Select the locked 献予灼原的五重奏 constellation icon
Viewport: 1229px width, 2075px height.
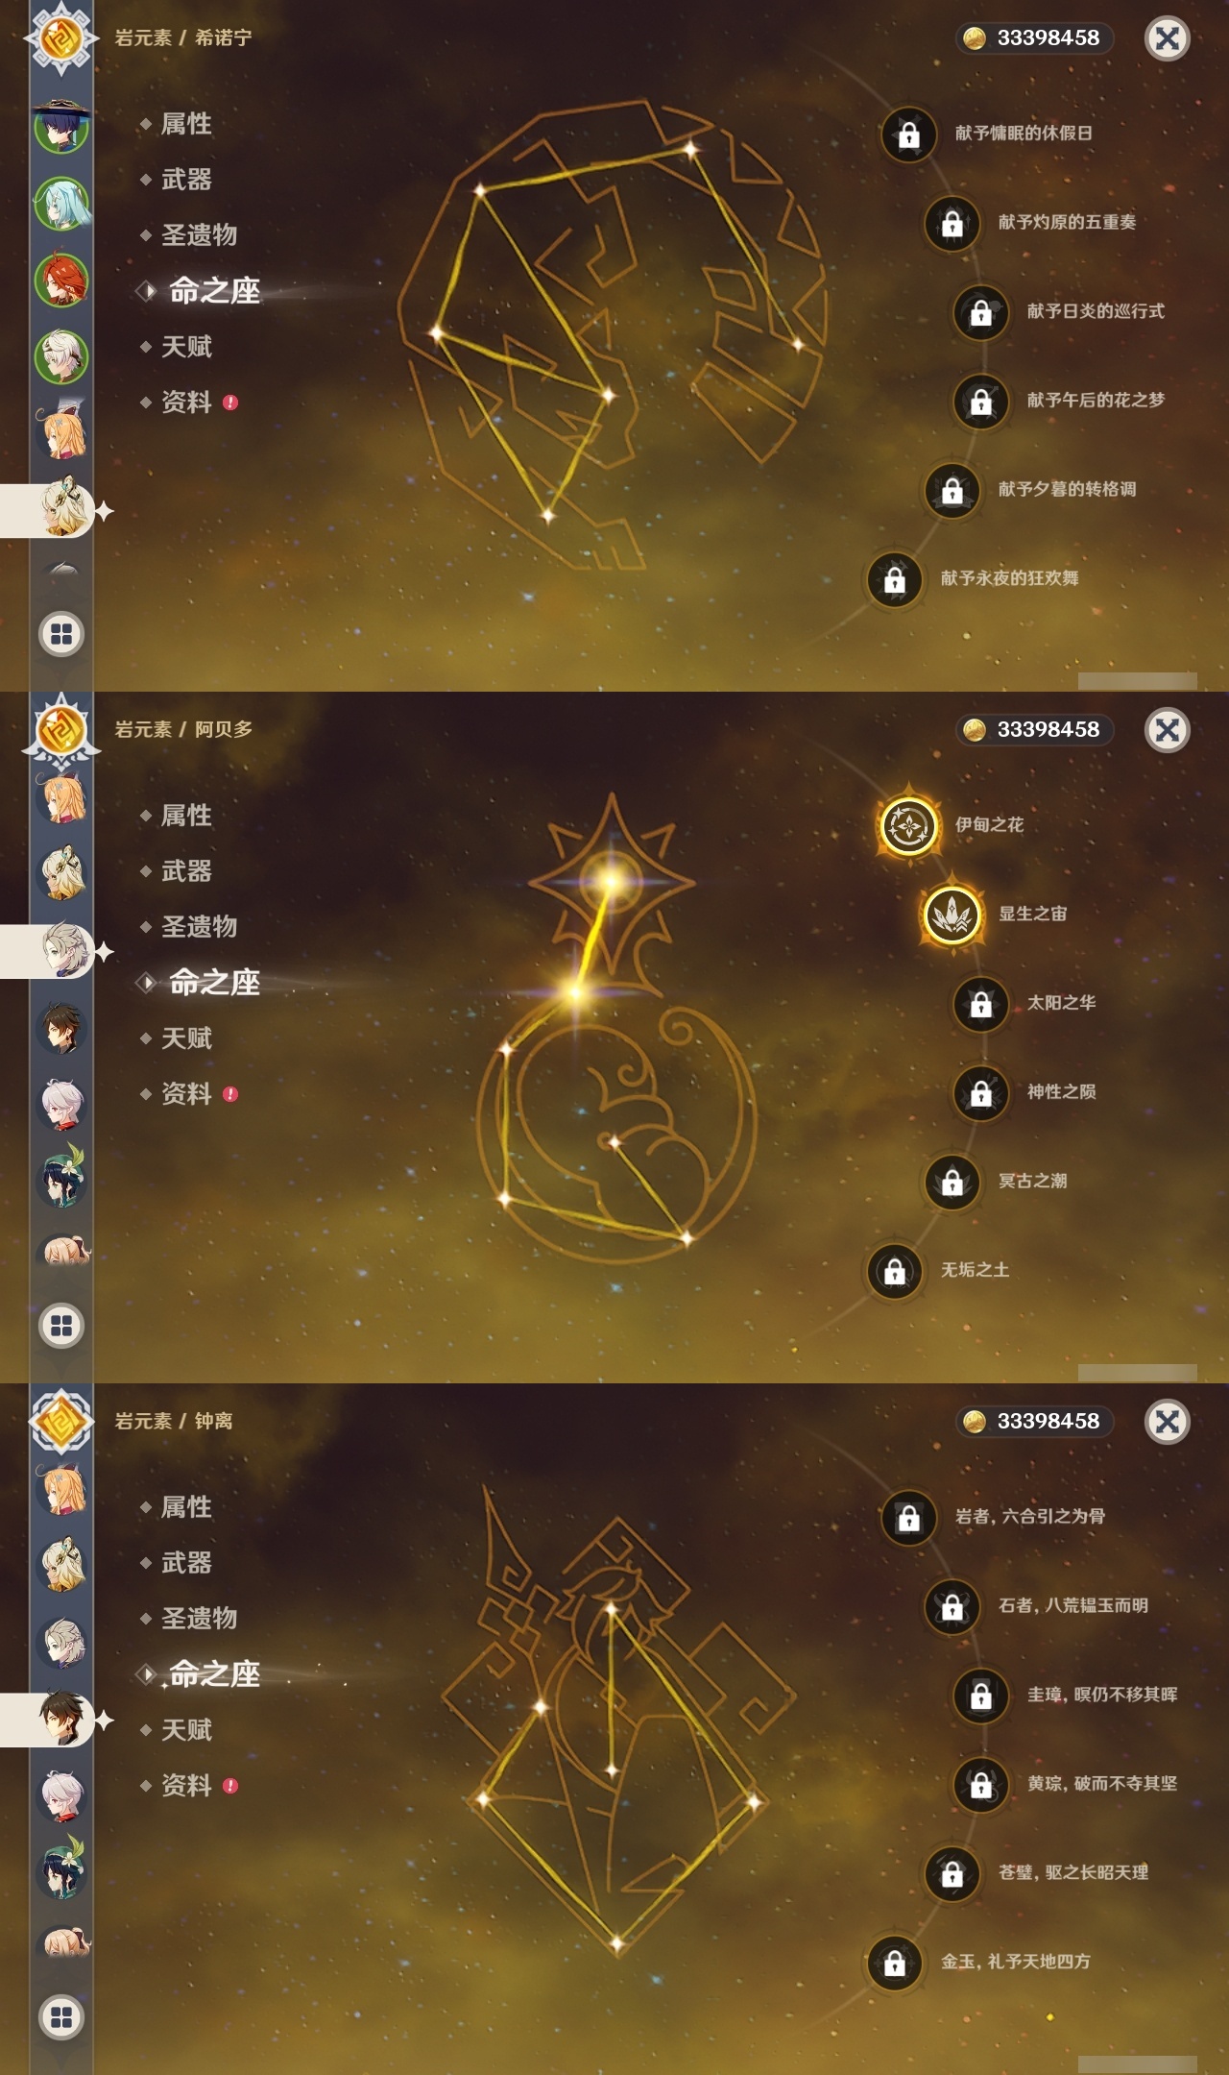(x=952, y=223)
